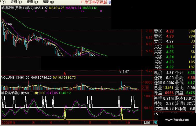Viewport: 196px width, 126px height.
Task: Click the 买② price 4.25 row
Action: click(174, 52)
